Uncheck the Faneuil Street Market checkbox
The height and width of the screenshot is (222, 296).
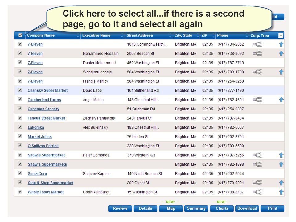[20, 118]
